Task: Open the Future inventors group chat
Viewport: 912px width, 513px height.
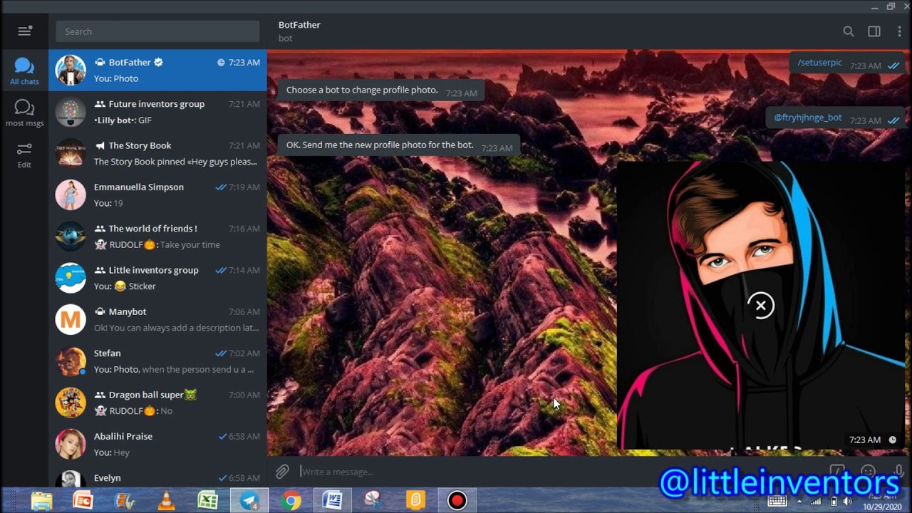Action: 157,112
